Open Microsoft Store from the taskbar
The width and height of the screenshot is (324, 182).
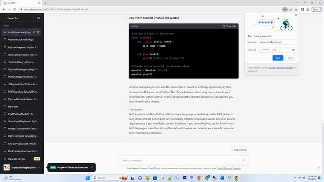(155, 178)
